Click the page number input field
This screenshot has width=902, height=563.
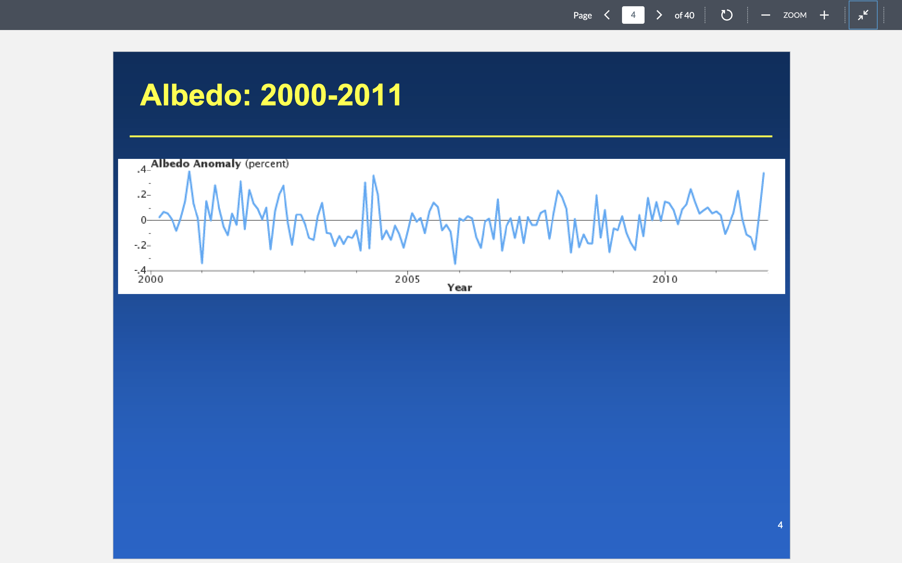pos(633,15)
